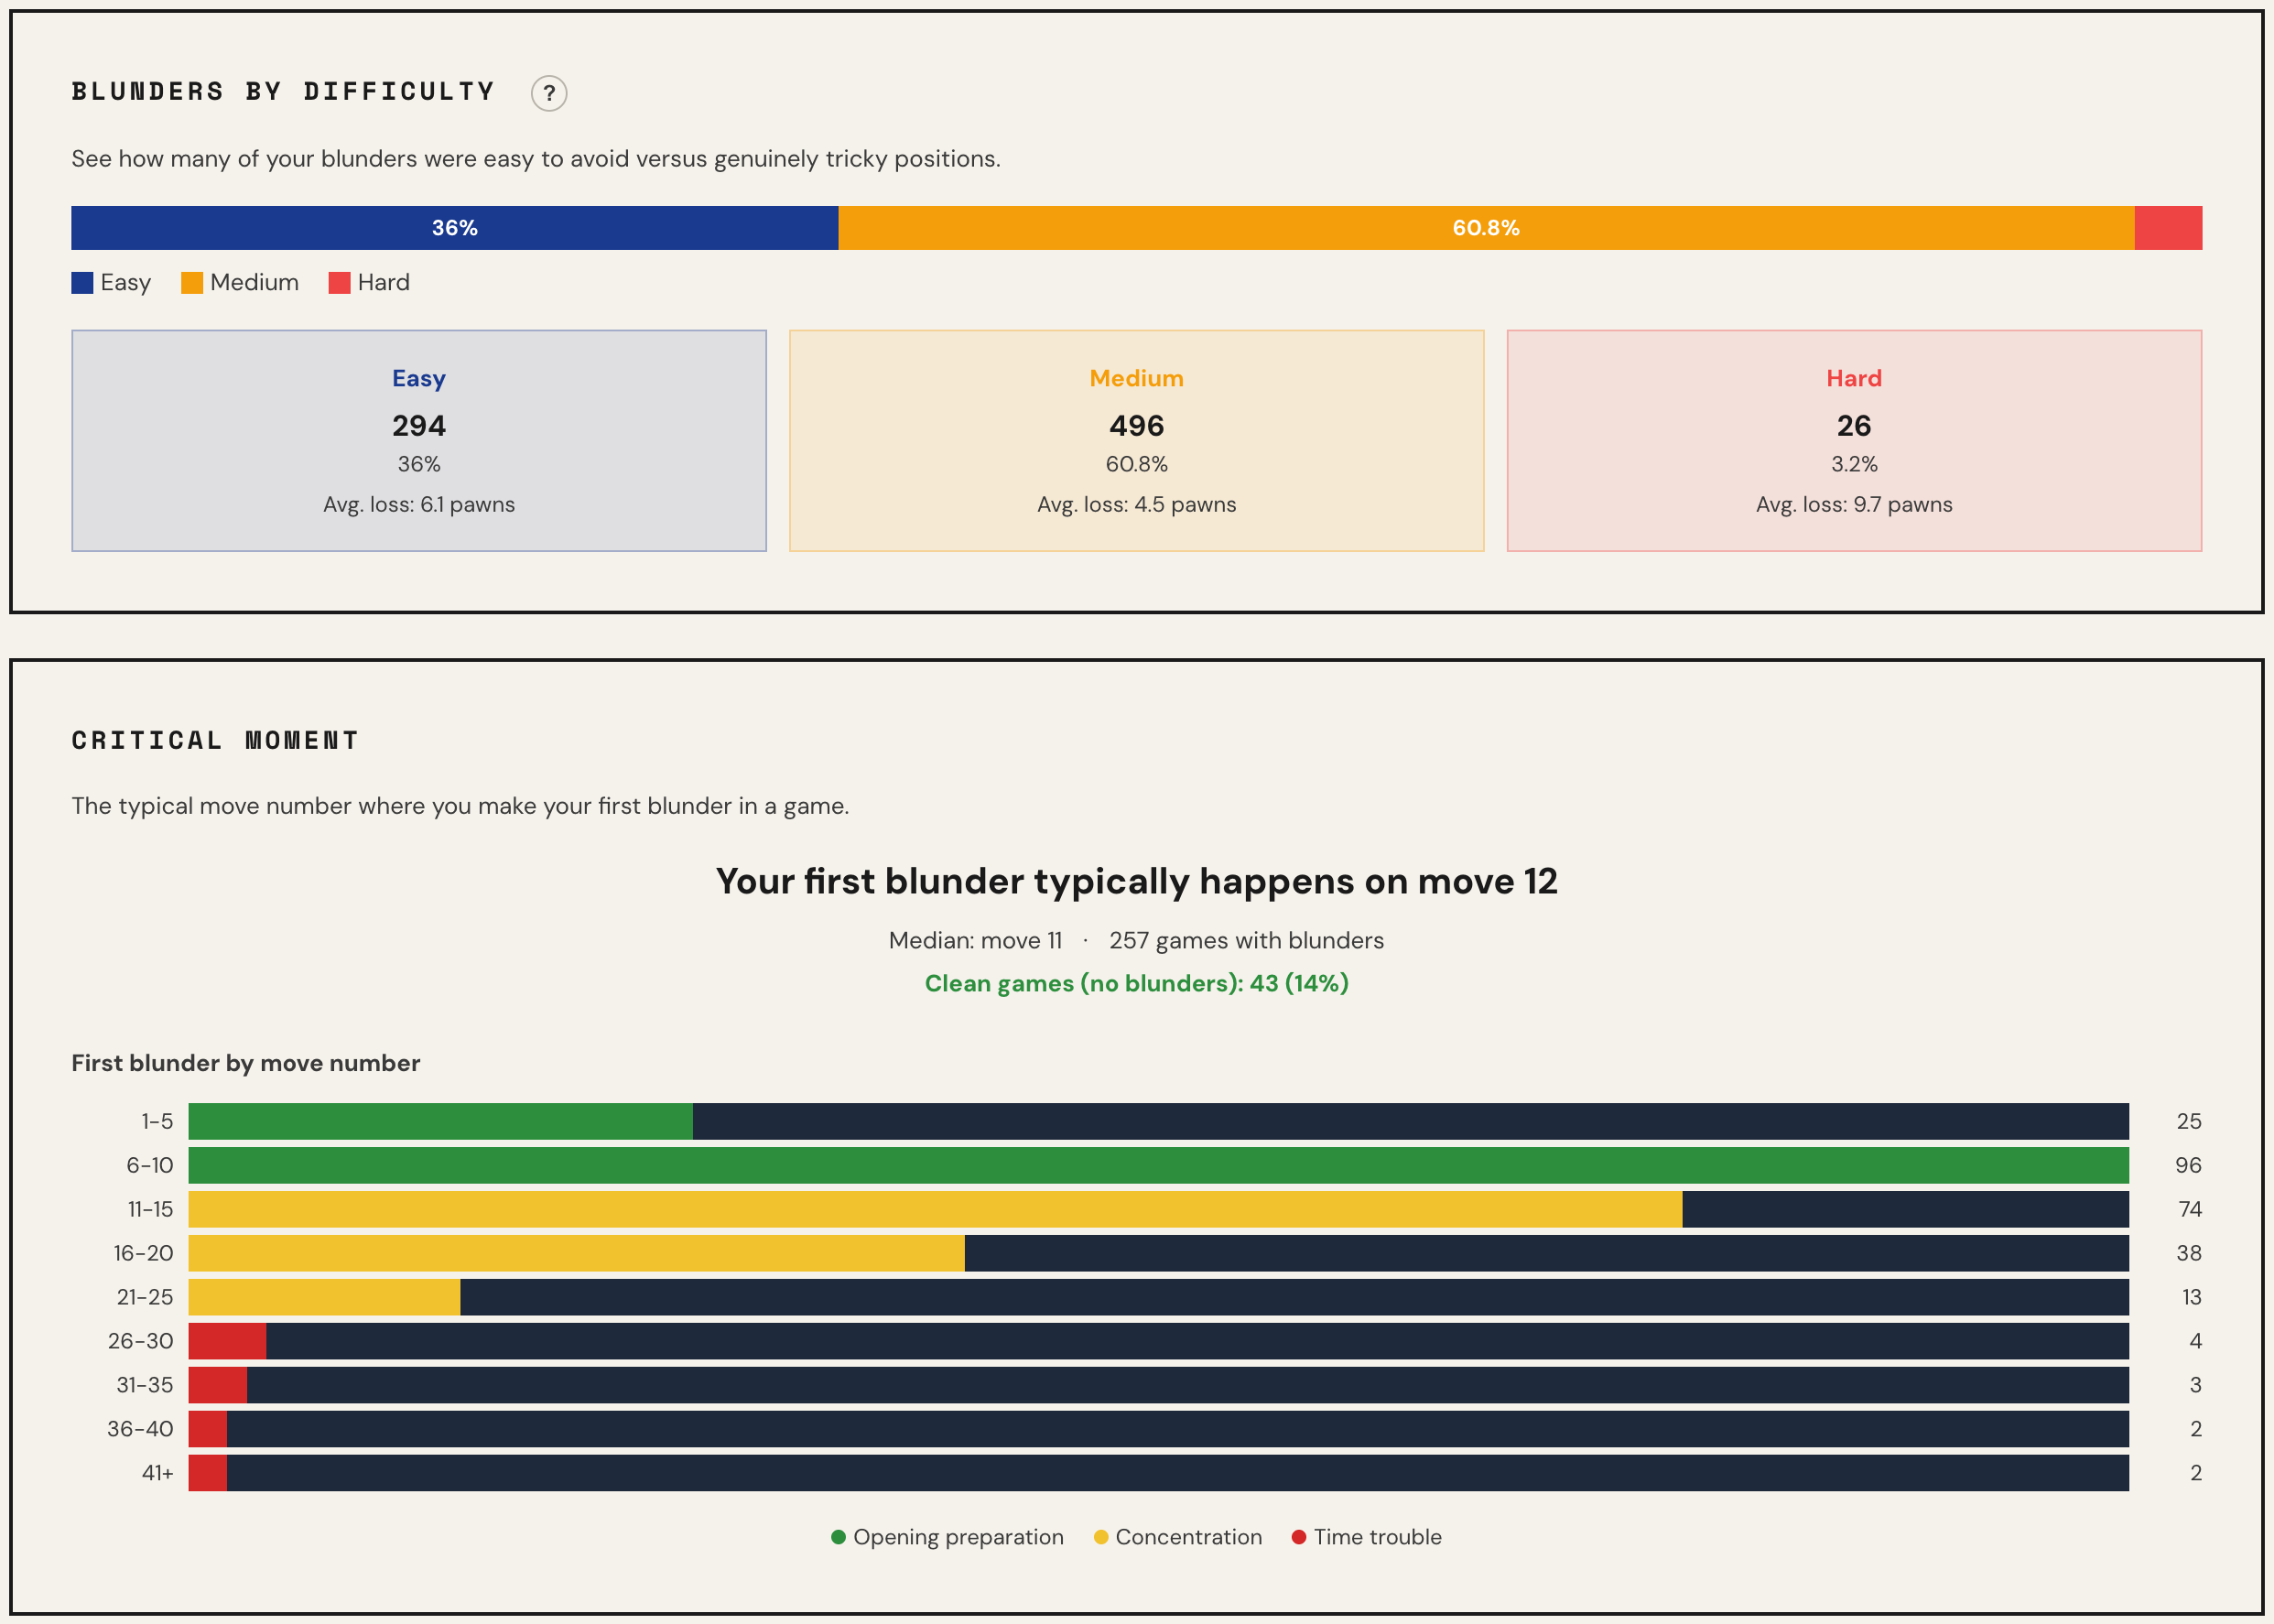2274x1624 pixels.
Task: Click the red Hard bar segment
Action: point(2167,228)
